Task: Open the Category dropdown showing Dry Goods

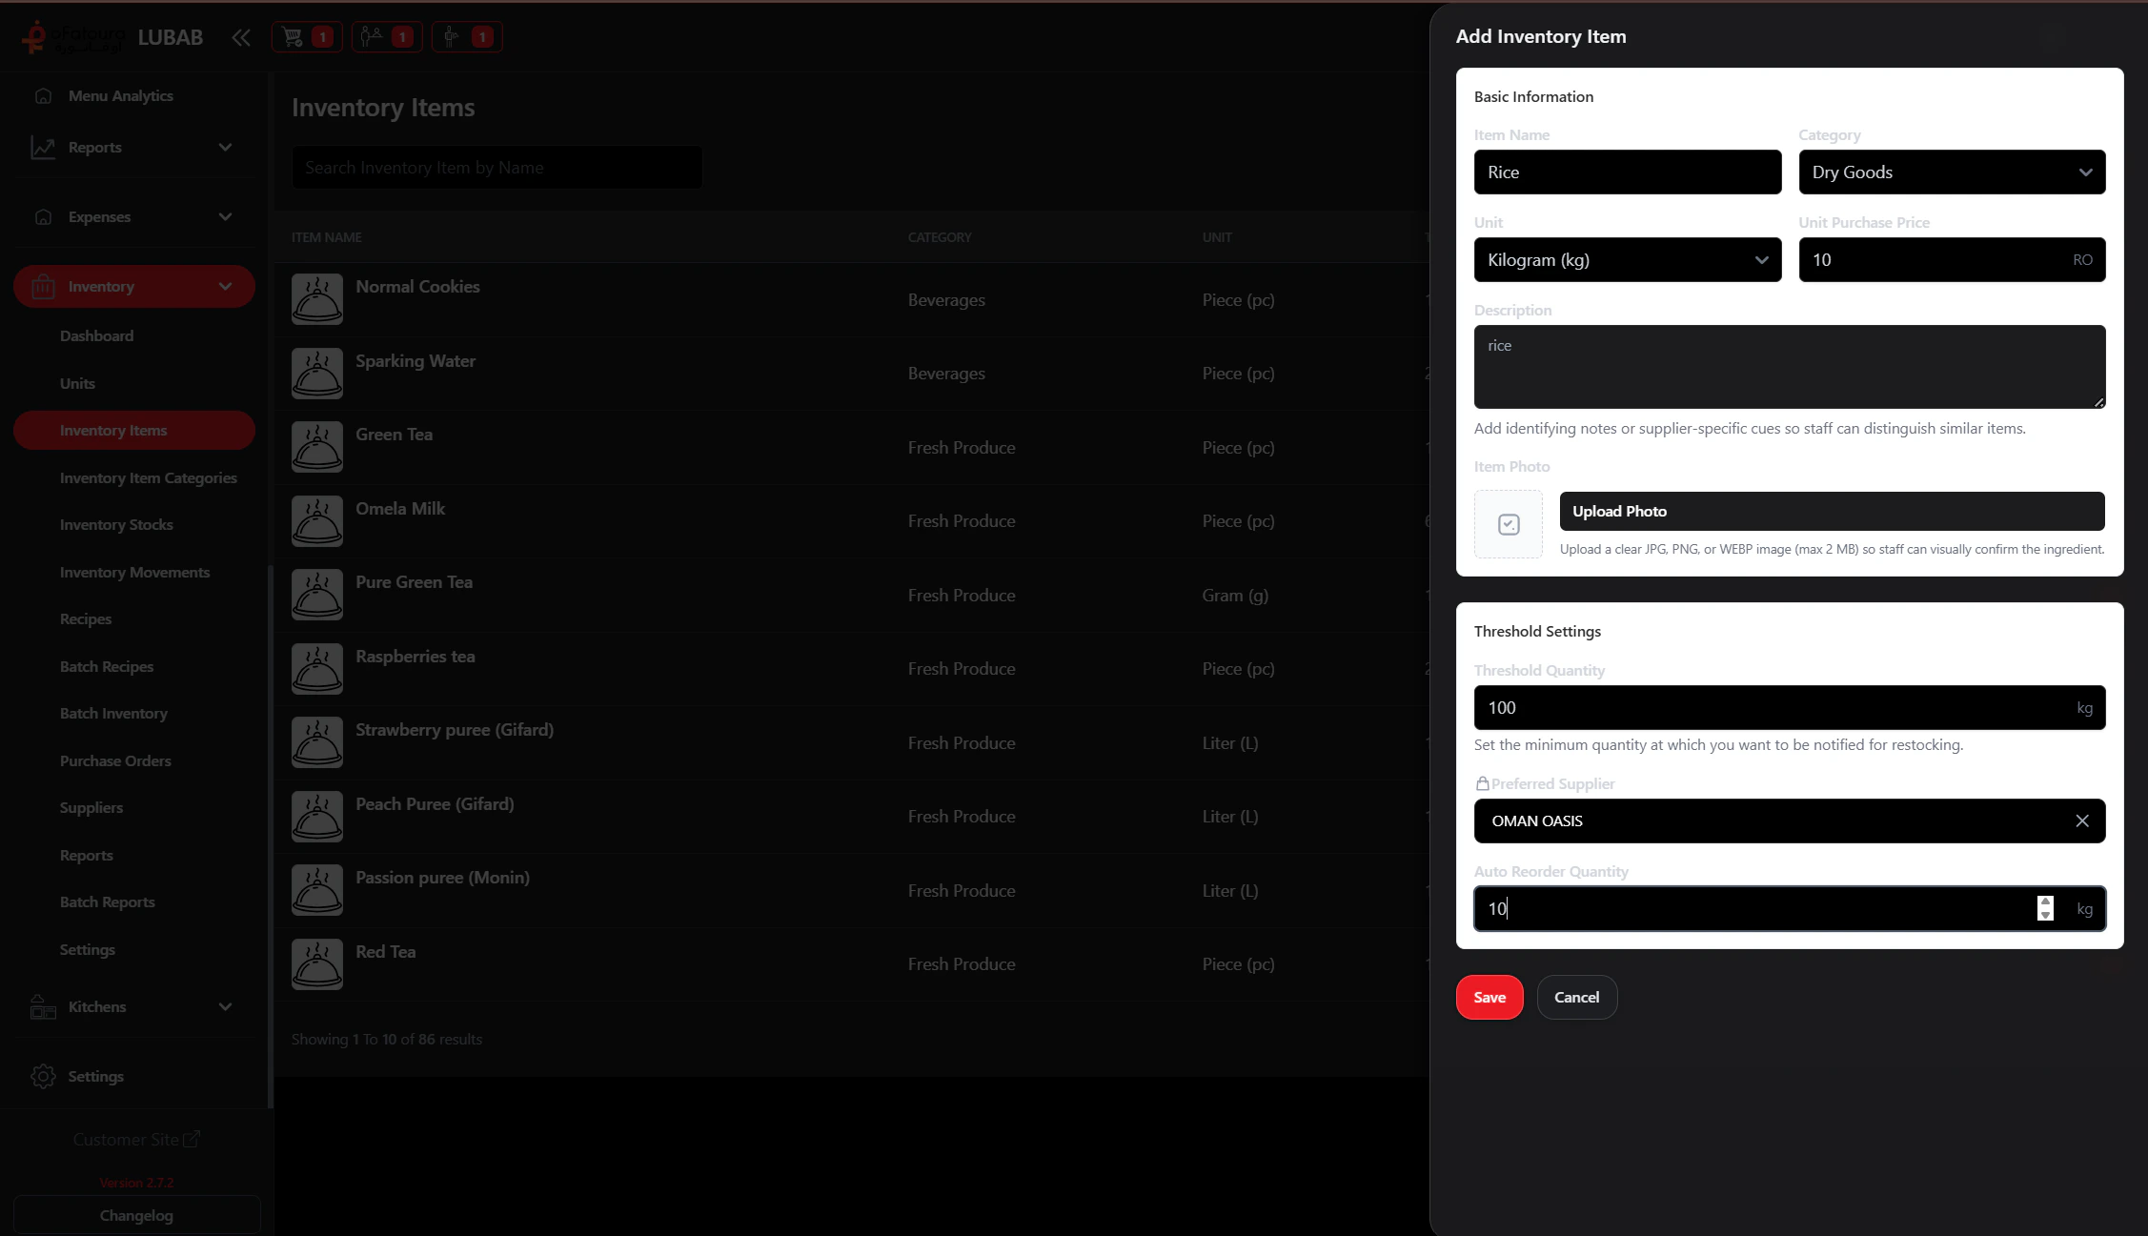Action: [1951, 172]
